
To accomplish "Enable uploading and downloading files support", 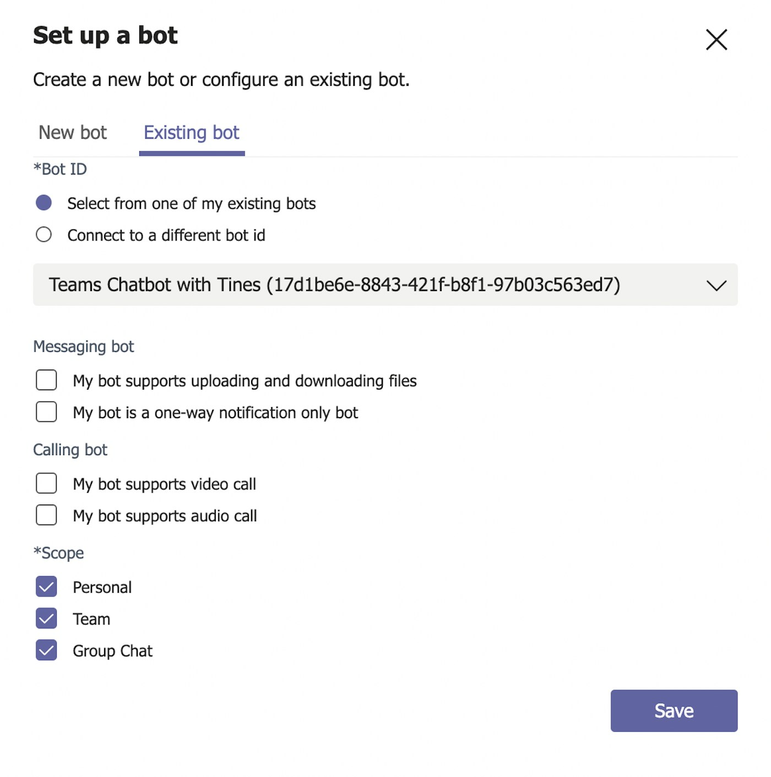I will [x=46, y=380].
